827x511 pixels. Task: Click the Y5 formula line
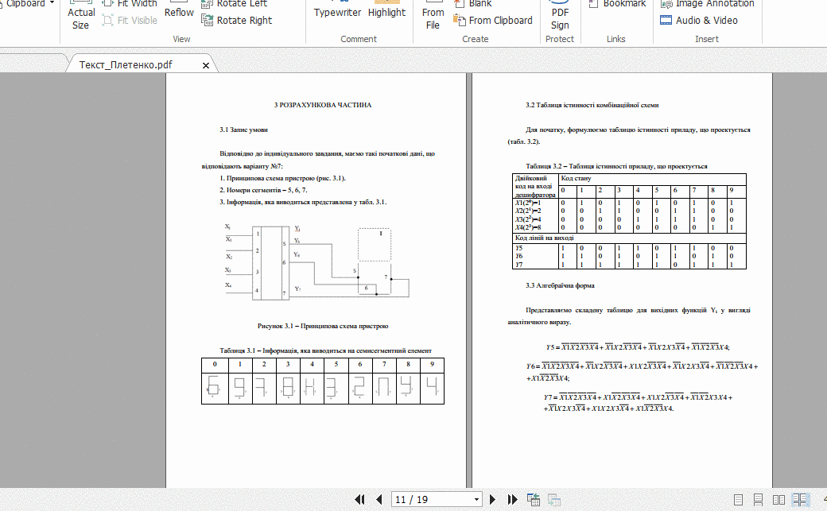[x=638, y=347]
